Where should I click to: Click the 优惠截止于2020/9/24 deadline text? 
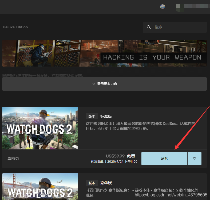(114, 161)
